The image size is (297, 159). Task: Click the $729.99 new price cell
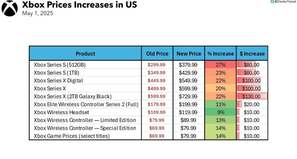(189, 96)
